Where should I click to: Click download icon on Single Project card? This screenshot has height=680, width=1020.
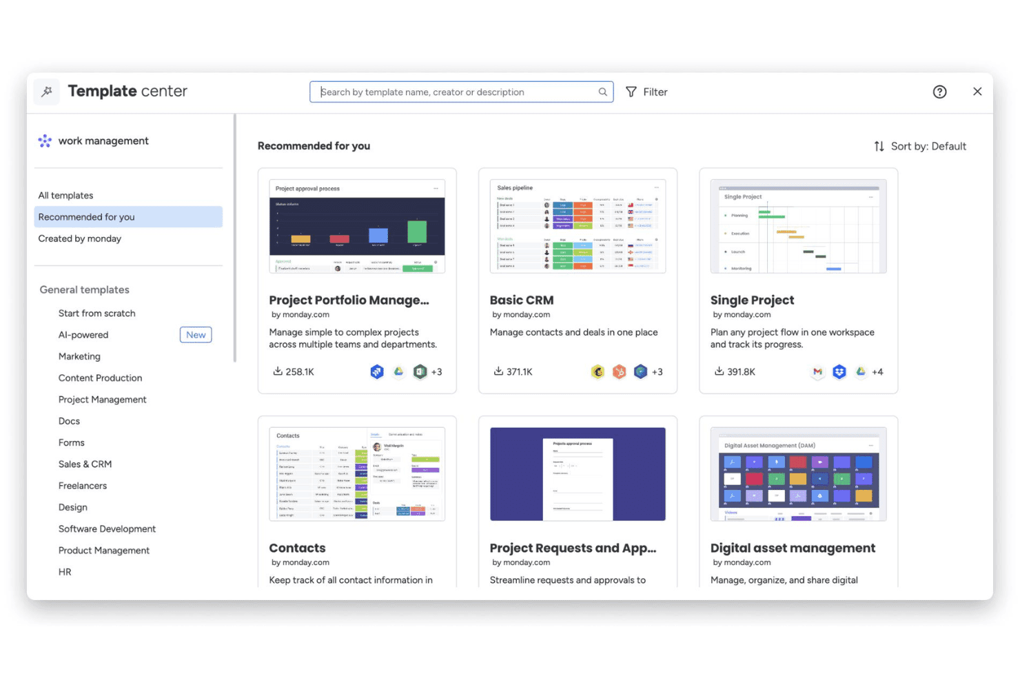click(719, 371)
